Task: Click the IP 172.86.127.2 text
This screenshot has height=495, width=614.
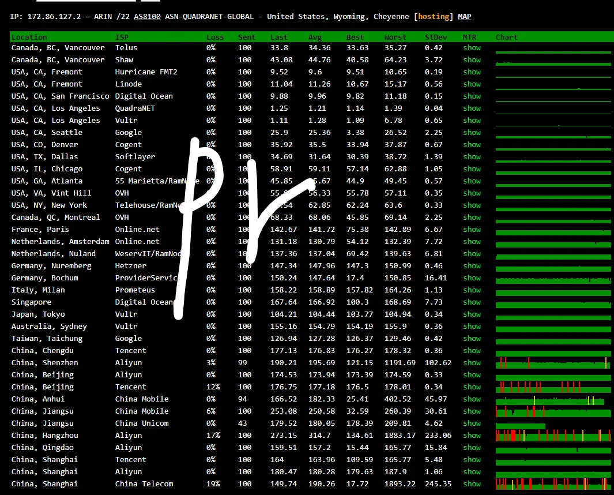Action: (54, 17)
